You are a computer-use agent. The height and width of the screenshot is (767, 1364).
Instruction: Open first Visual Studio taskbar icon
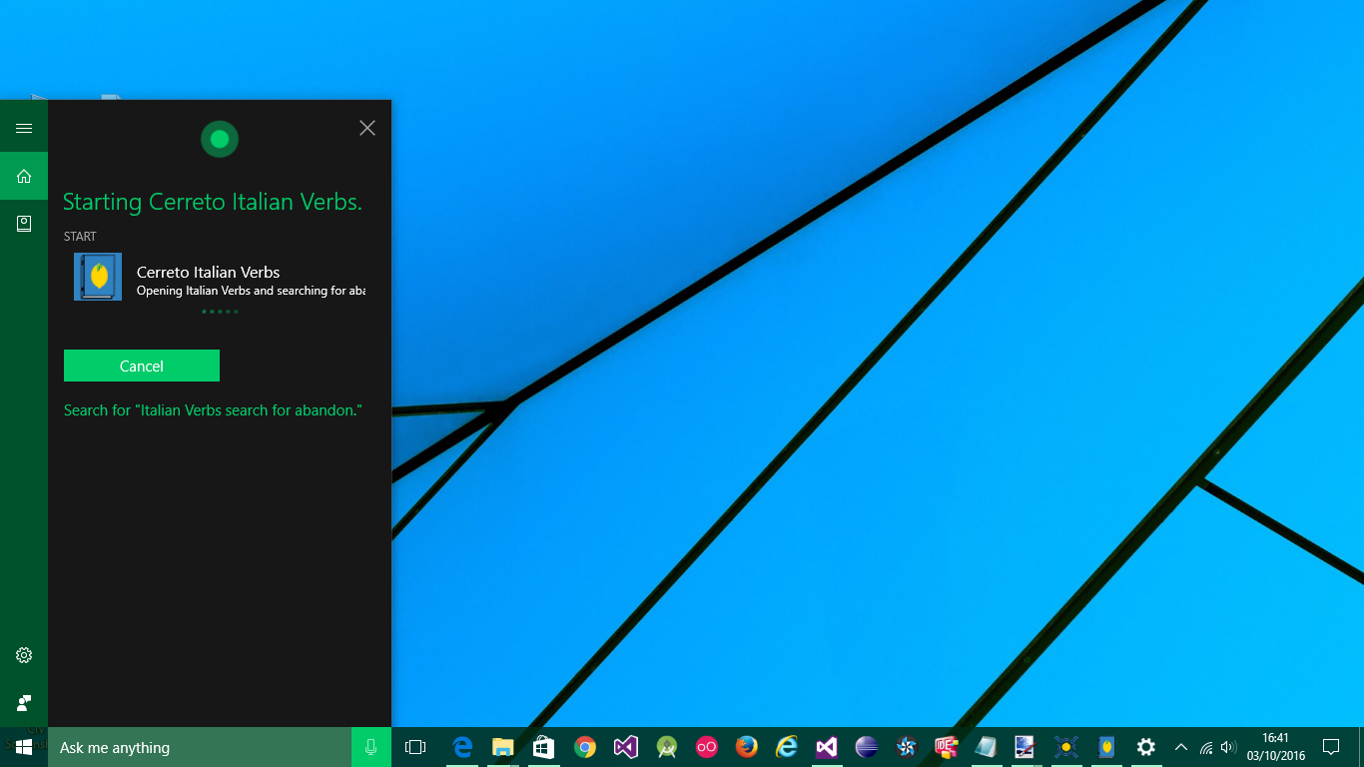[625, 747]
